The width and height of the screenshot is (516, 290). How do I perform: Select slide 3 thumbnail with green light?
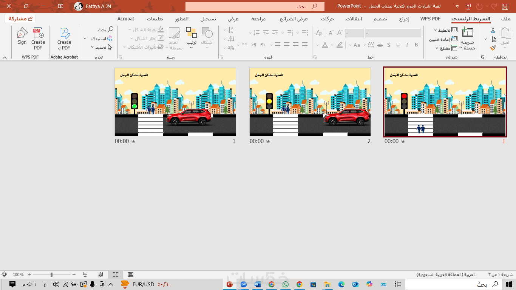(175, 102)
